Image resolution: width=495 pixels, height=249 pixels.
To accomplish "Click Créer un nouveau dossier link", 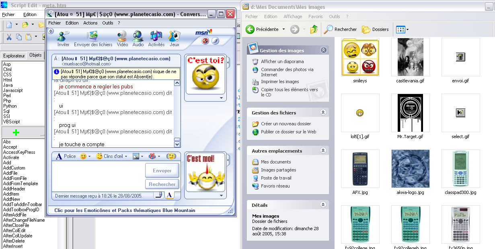I will (286, 124).
